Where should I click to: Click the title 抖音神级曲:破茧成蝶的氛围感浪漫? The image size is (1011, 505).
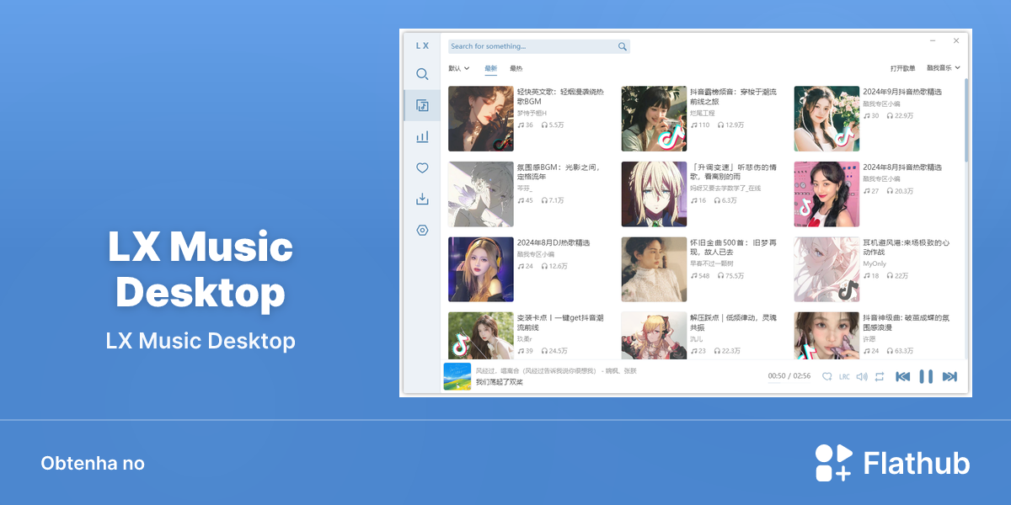tap(907, 322)
